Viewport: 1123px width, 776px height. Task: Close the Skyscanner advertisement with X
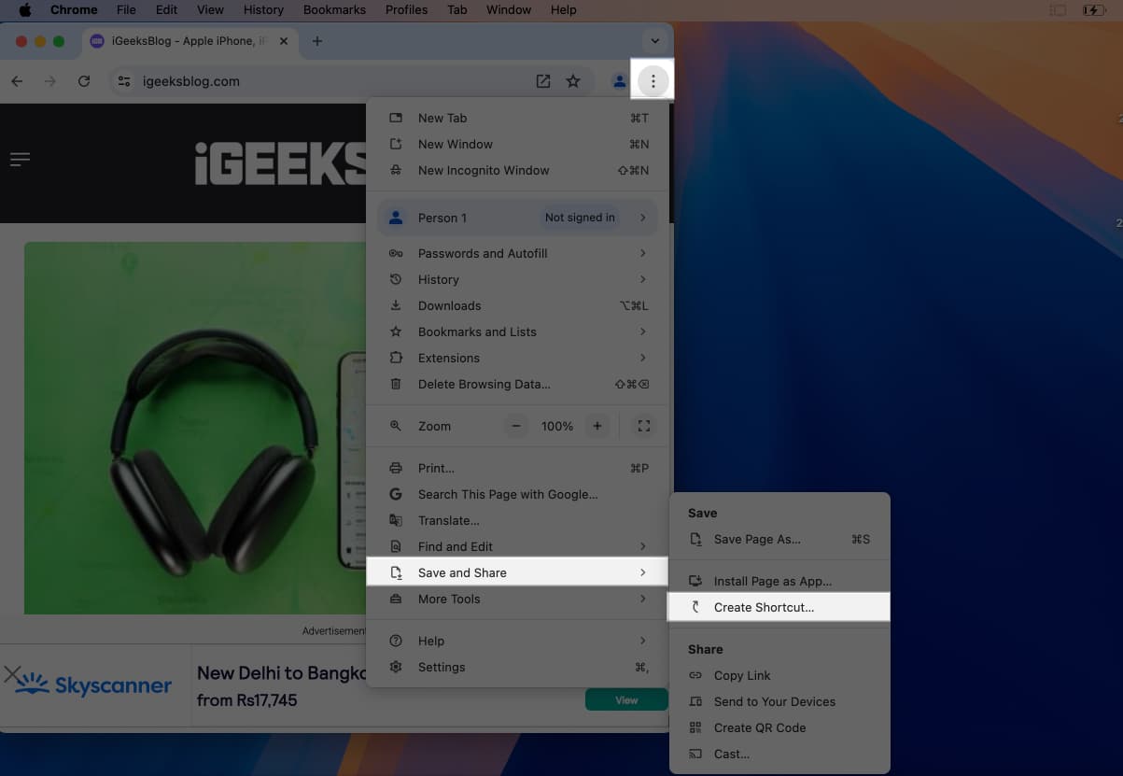tap(12, 673)
